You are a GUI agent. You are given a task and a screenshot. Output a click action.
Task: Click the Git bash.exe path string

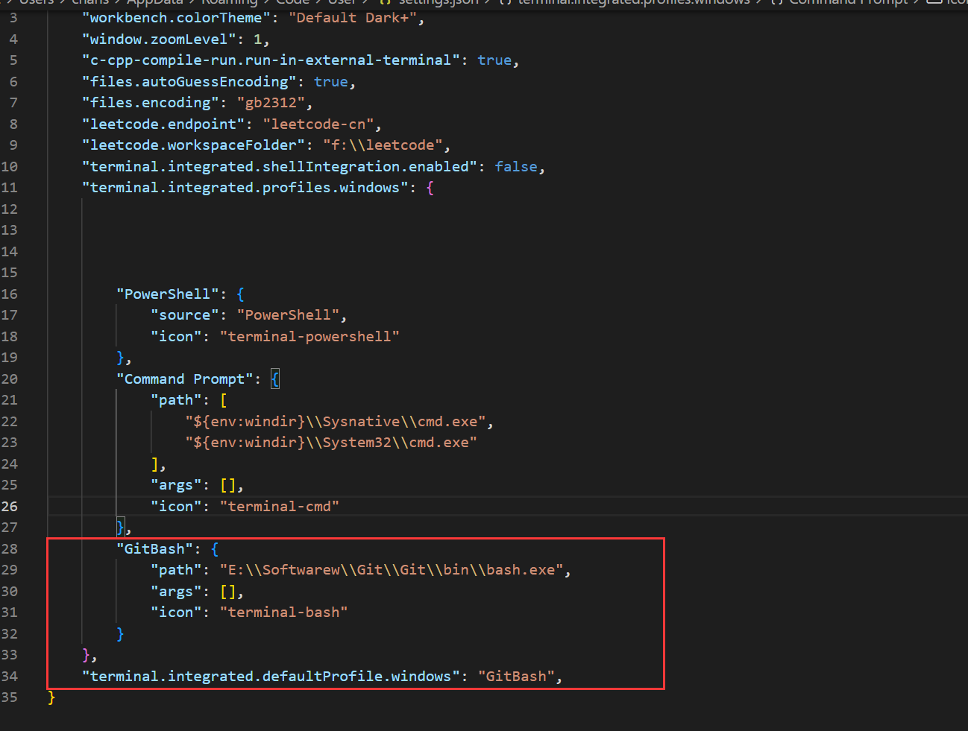click(x=392, y=570)
